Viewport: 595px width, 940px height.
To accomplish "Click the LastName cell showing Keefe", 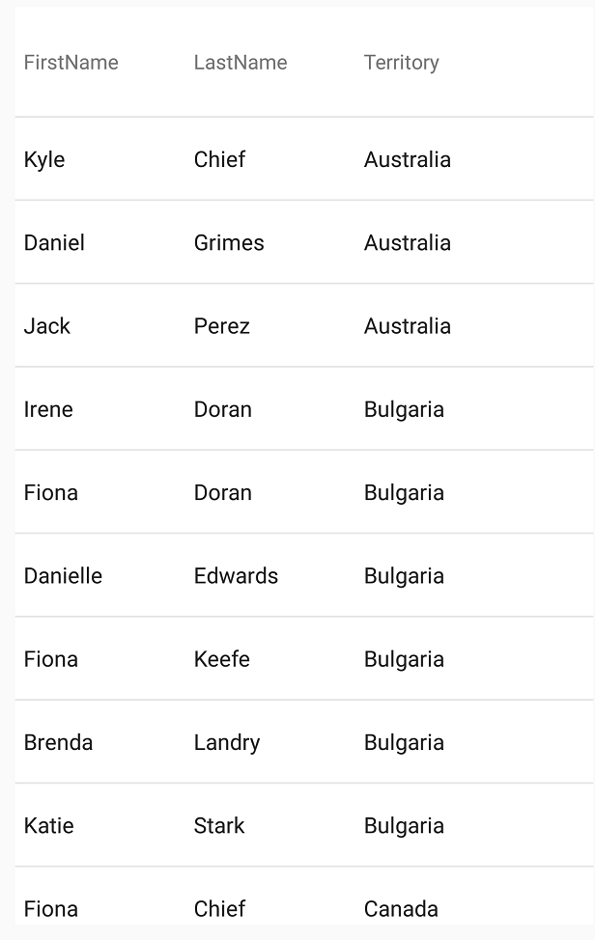I will 223,659.
